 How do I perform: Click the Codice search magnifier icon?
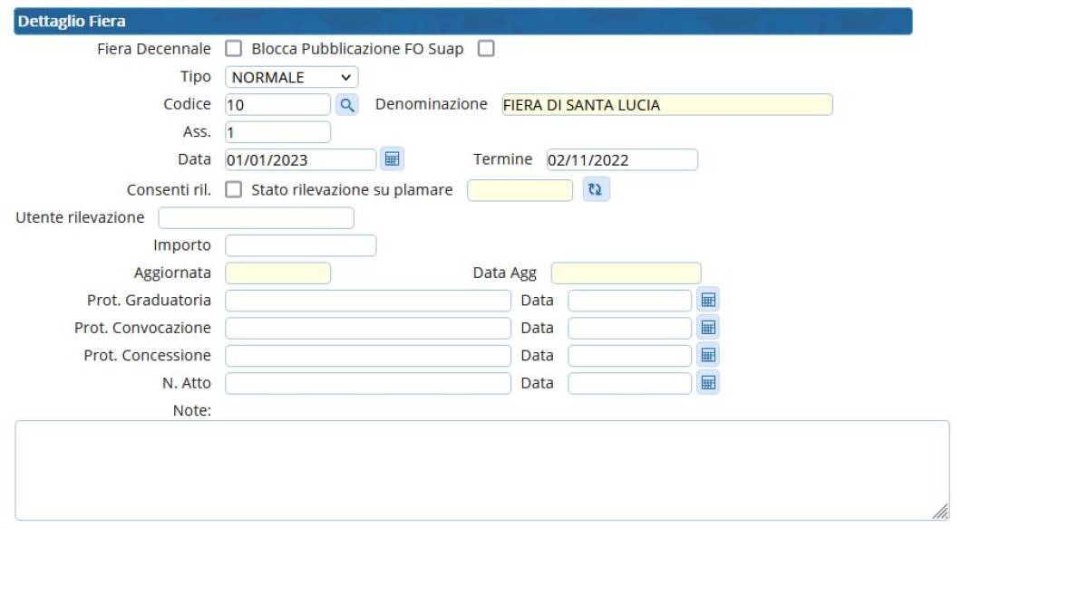pyautogui.click(x=346, y=105)
